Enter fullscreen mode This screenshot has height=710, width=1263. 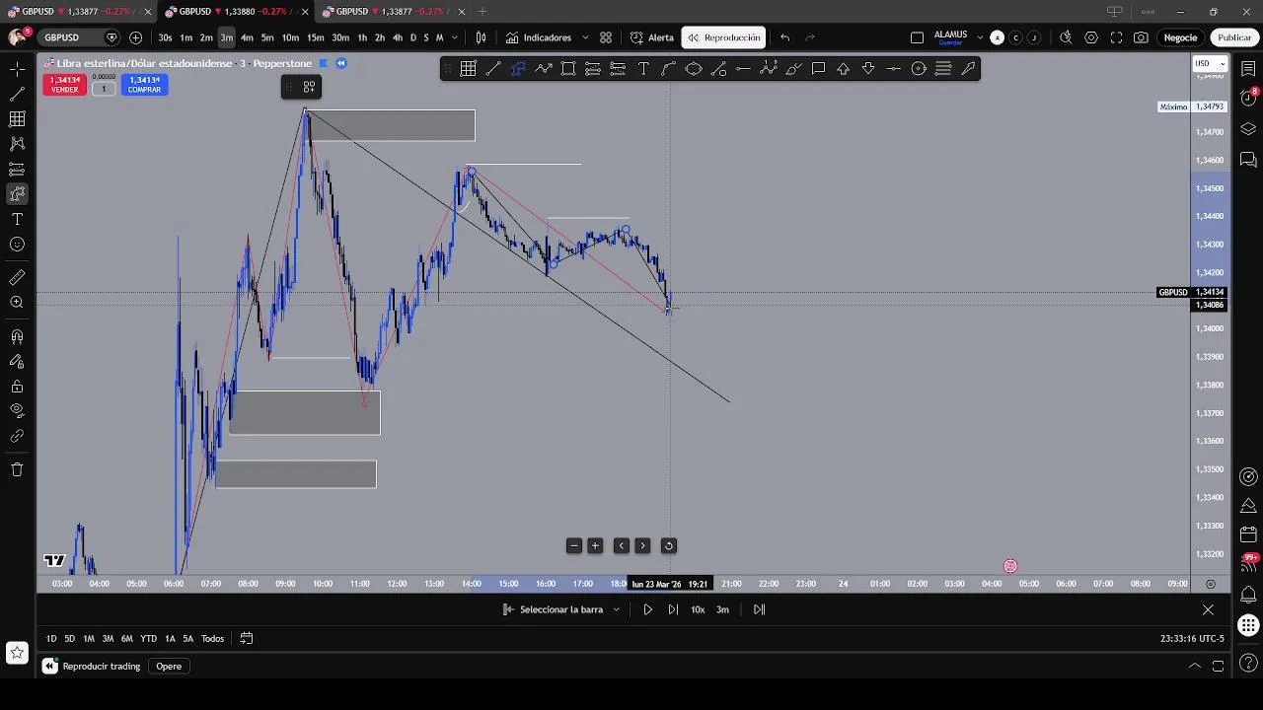tap(1116, 37)
